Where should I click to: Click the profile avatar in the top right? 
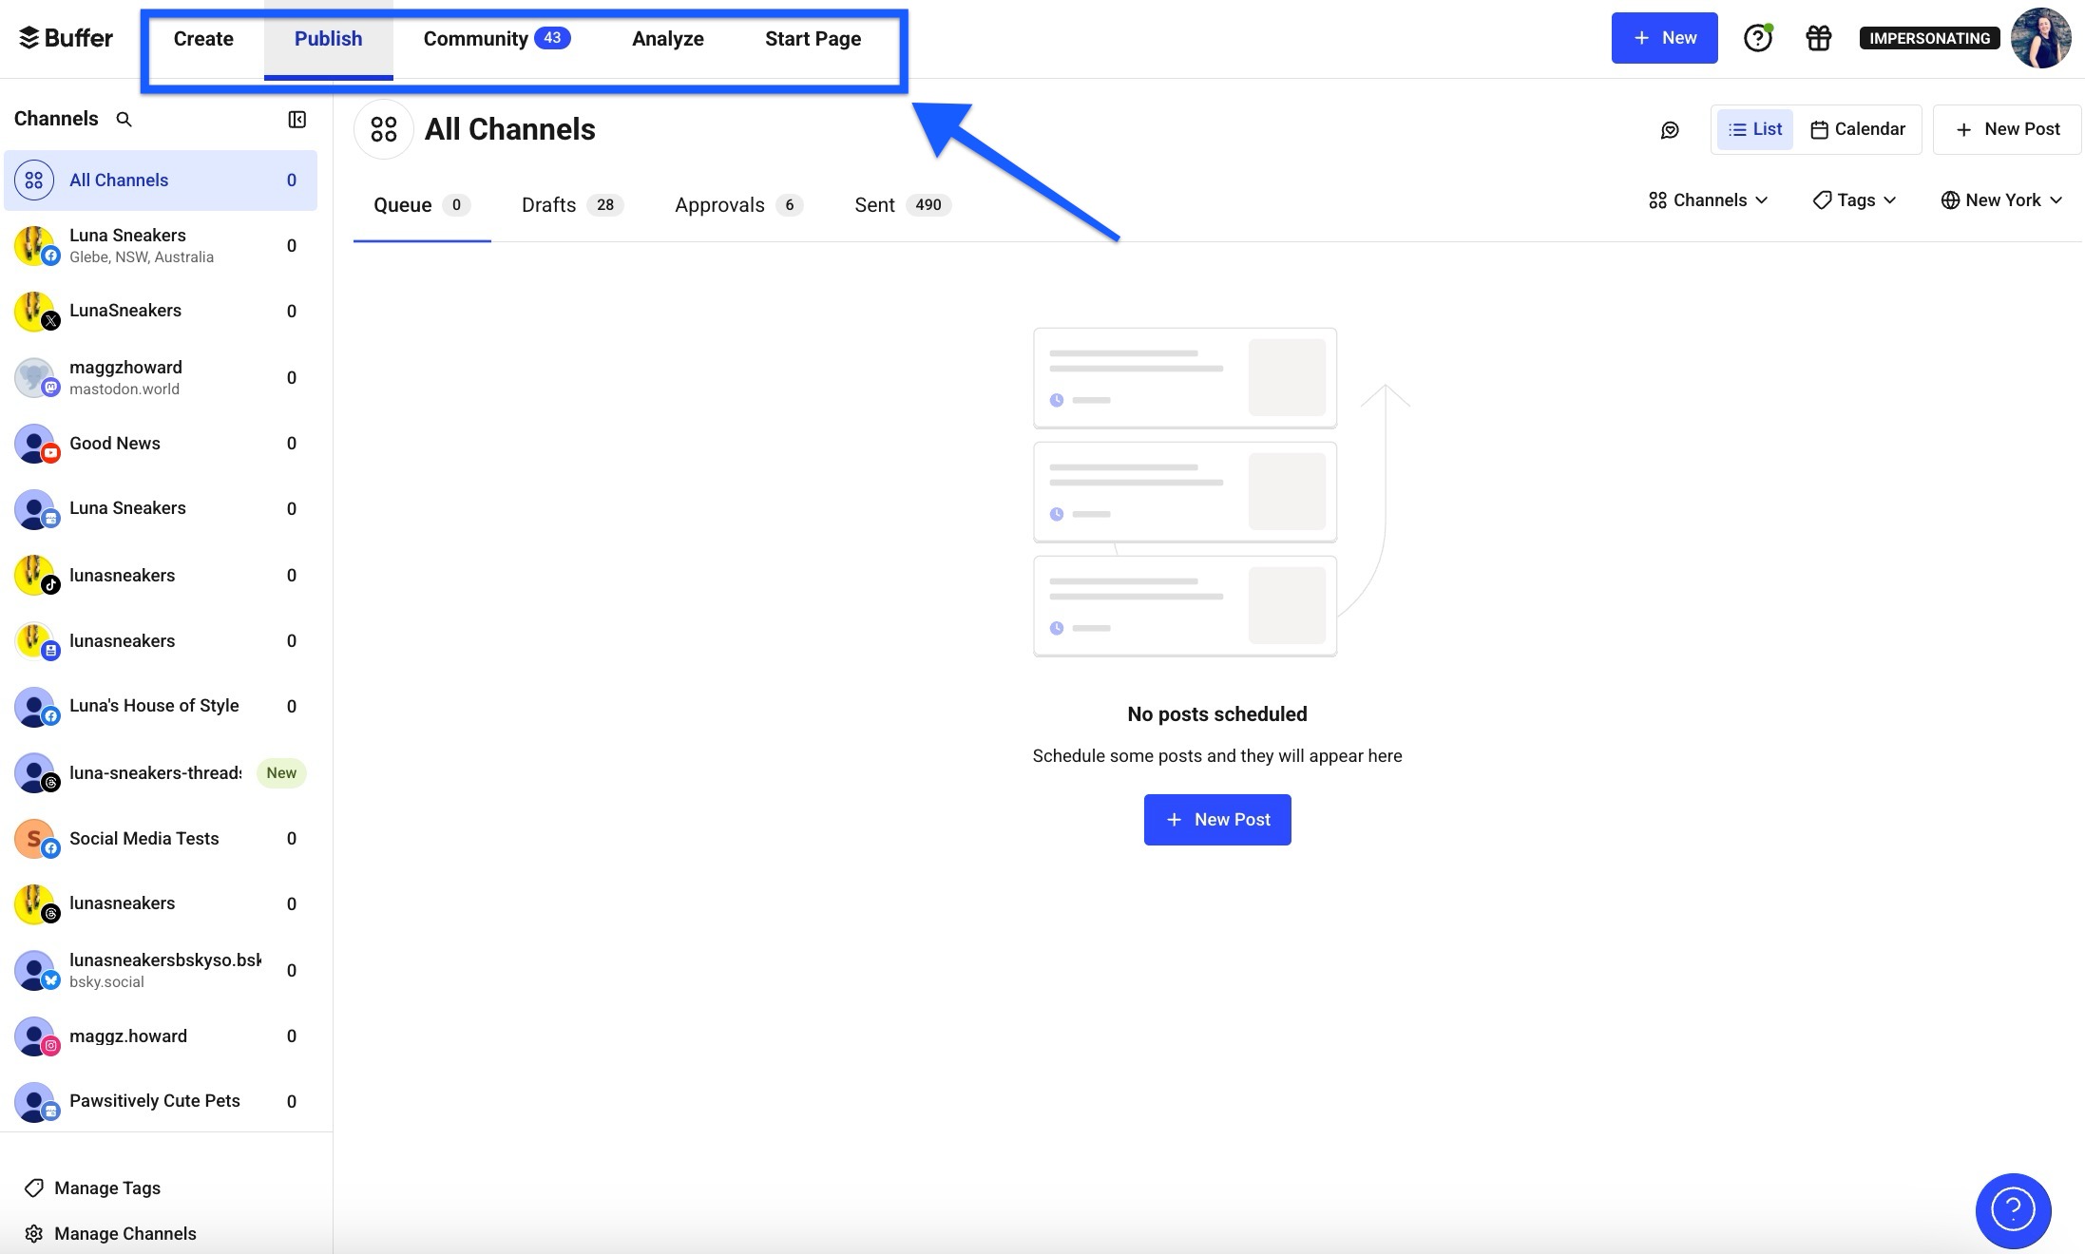pos(2039,38)
